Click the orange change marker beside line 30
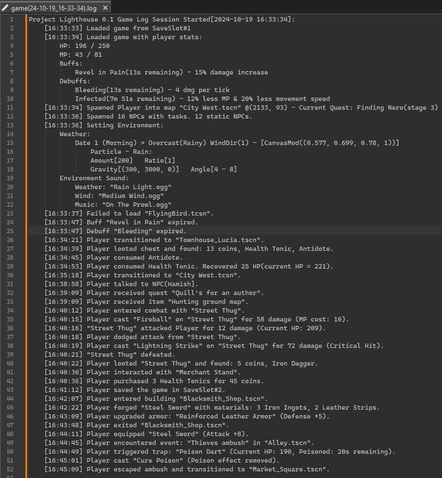The width and height of the screenshot is (442, 478). point(26,275)
